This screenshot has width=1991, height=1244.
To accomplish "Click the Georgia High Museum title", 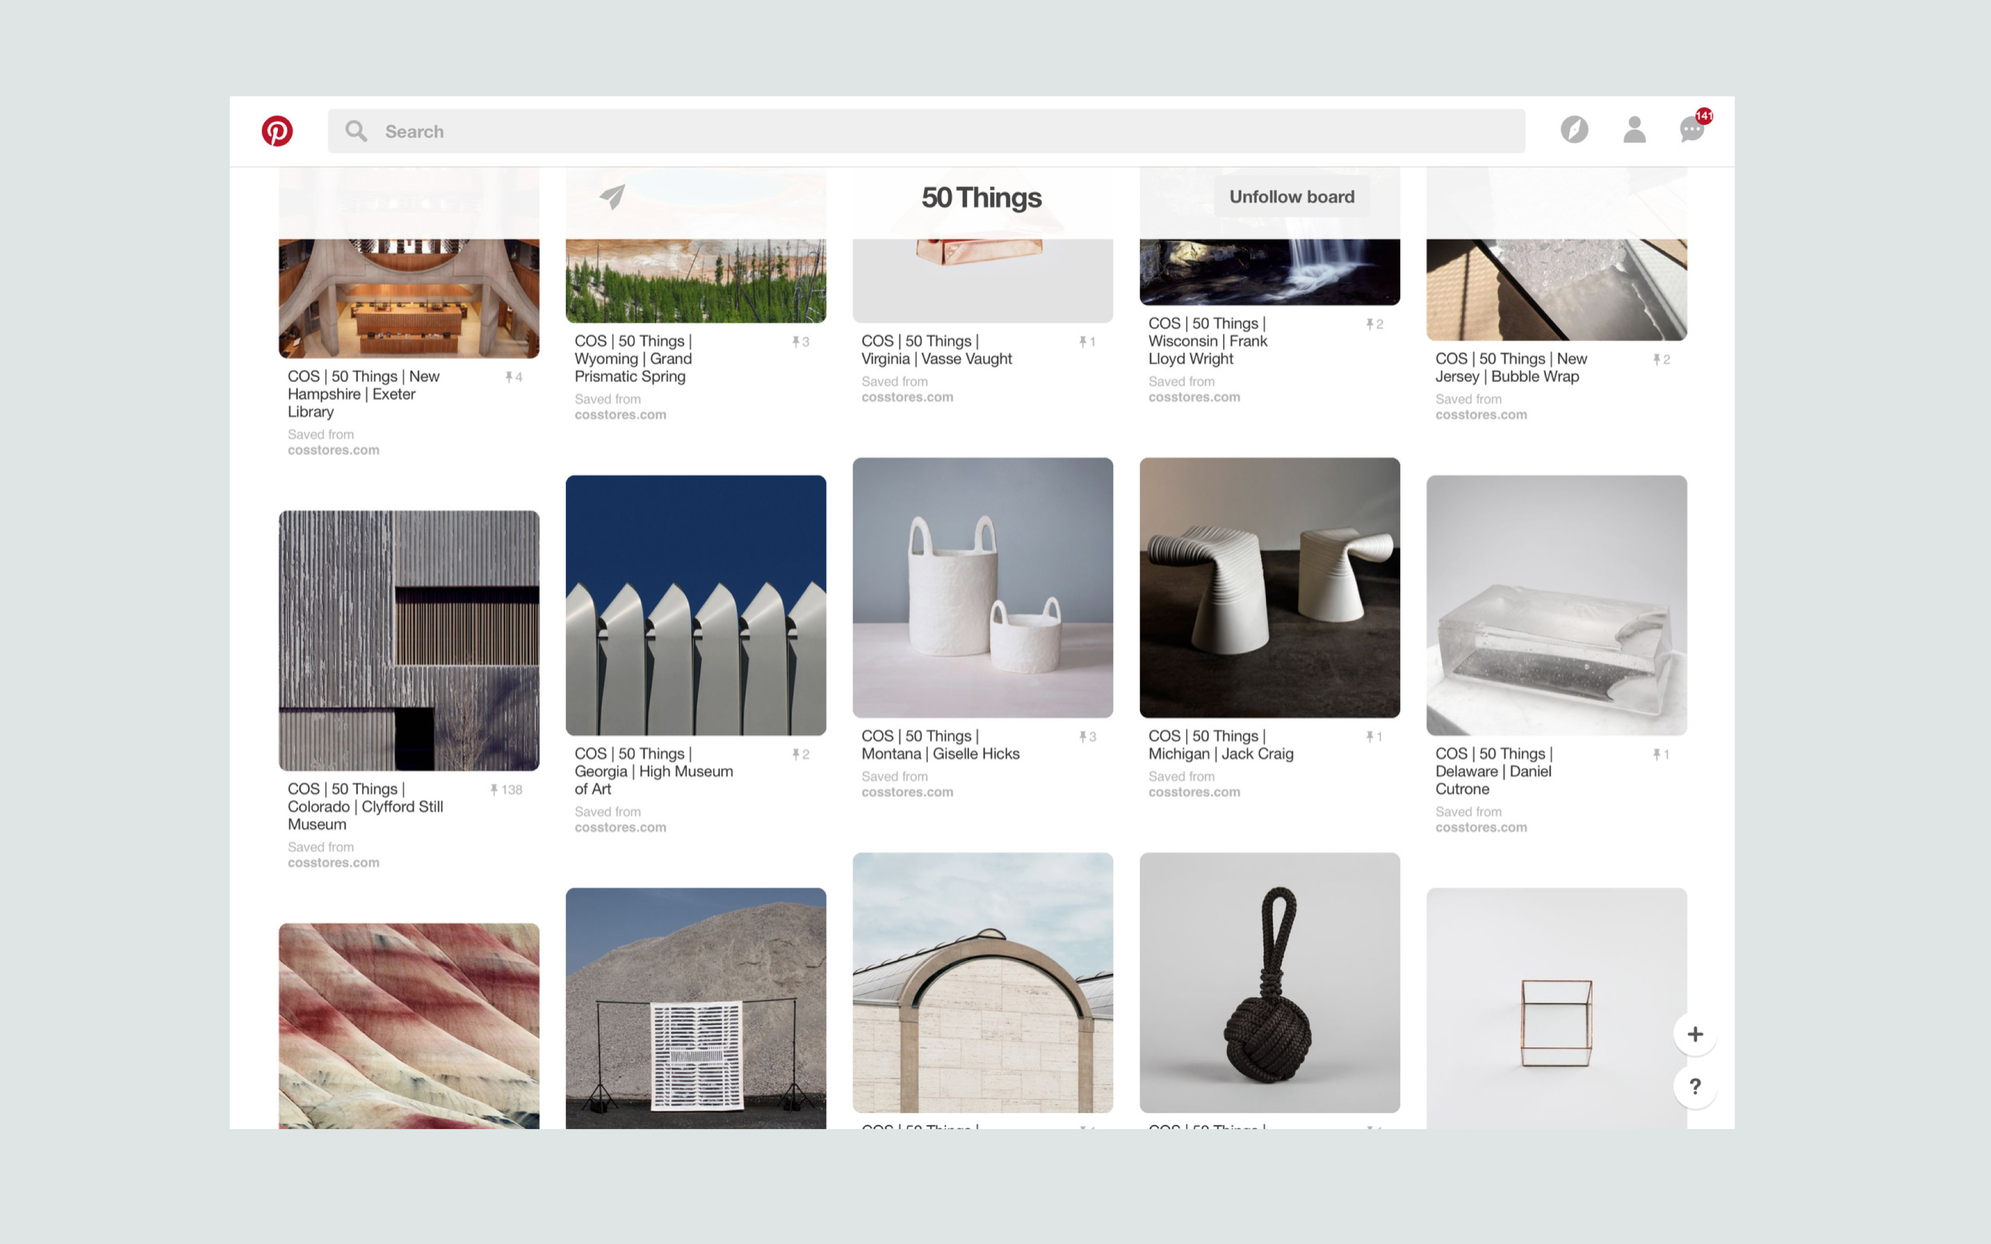I will pyautogui.click(x=653, y=771).
